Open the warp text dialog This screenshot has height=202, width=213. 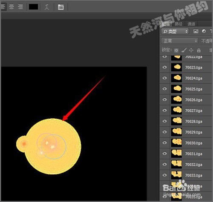[x=47, y=7]
